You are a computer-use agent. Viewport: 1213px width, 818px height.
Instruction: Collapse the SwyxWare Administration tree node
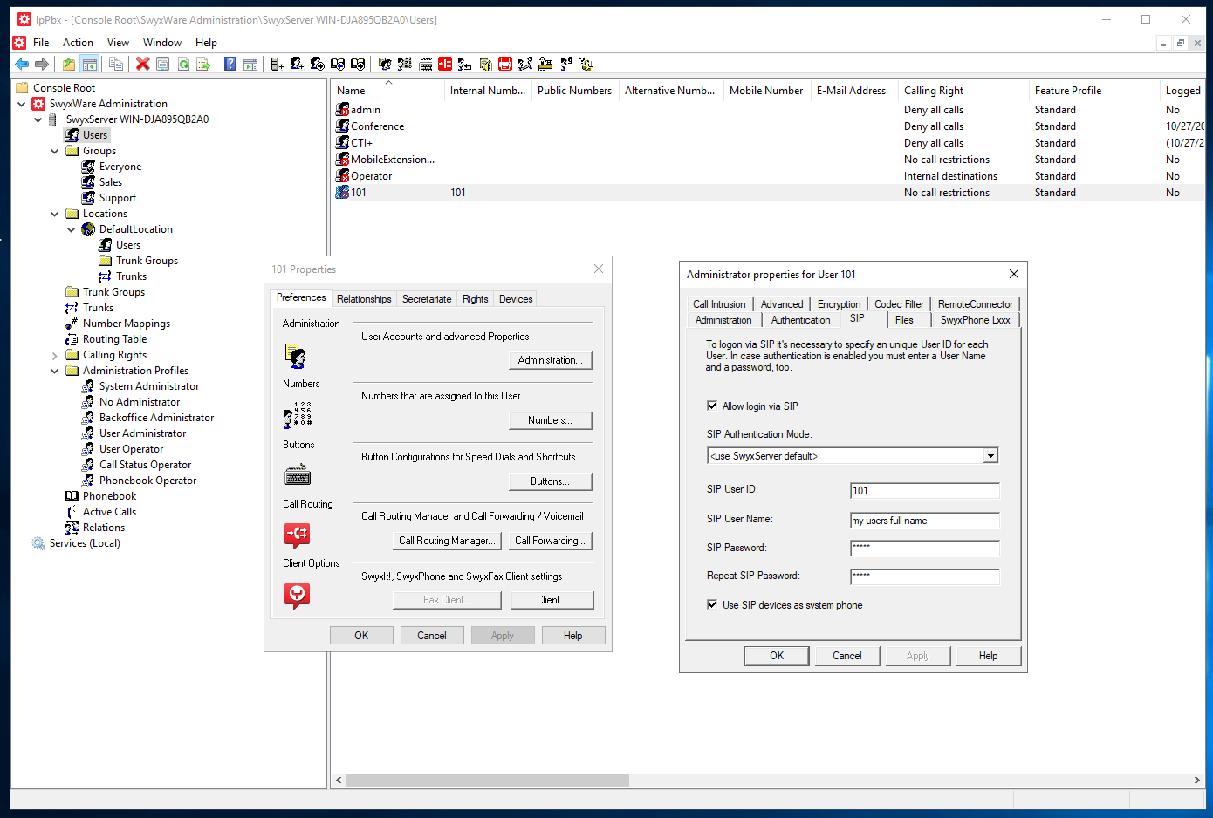[x=22, y=104]
